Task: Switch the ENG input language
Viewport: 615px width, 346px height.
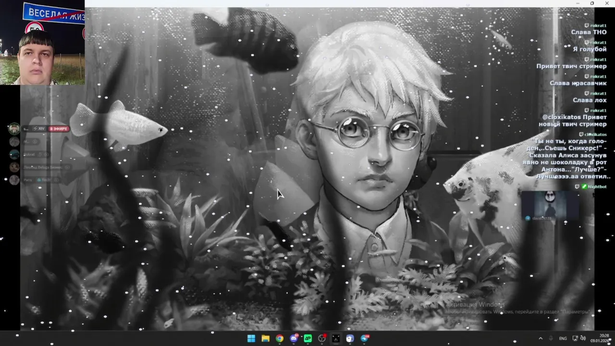Action: pyautogui.click(x=563, y=338)
